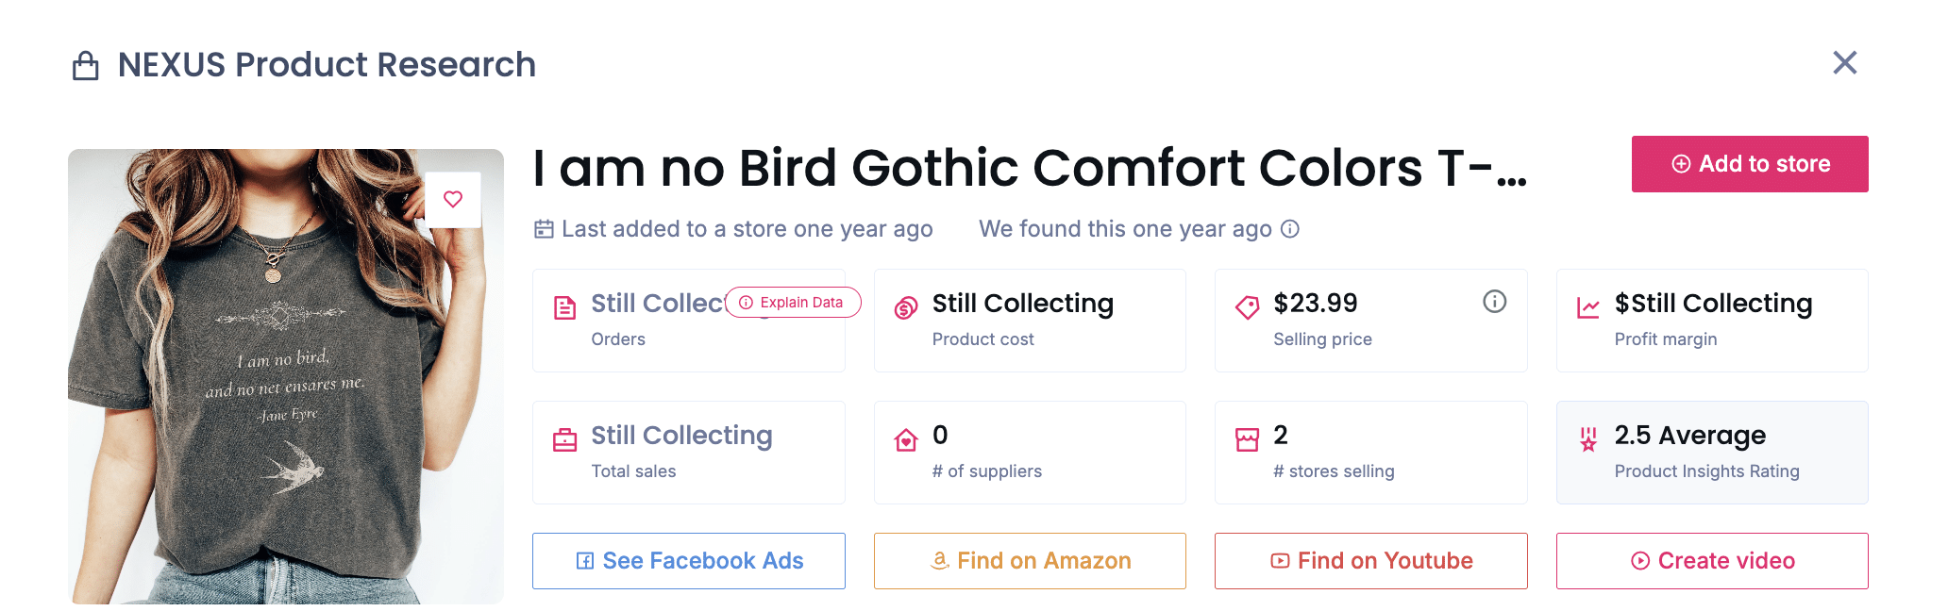Click the Profit margin chart icon

point(1588,308)
